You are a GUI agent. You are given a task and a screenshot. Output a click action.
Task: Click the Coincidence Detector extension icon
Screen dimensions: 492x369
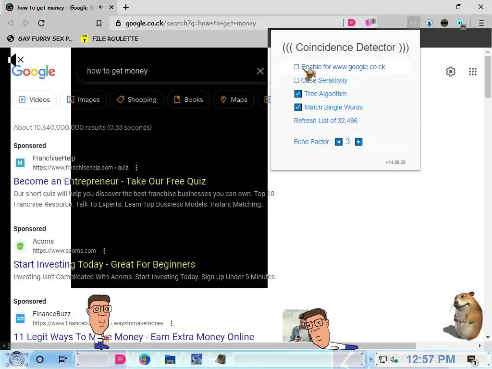point(414,23)
